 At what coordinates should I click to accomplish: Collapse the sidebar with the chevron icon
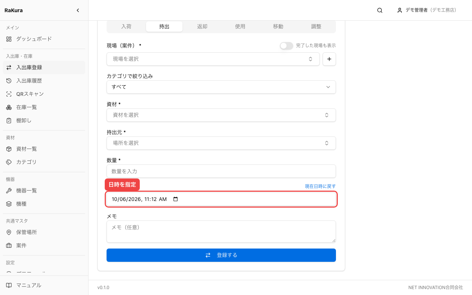(78, 10)
